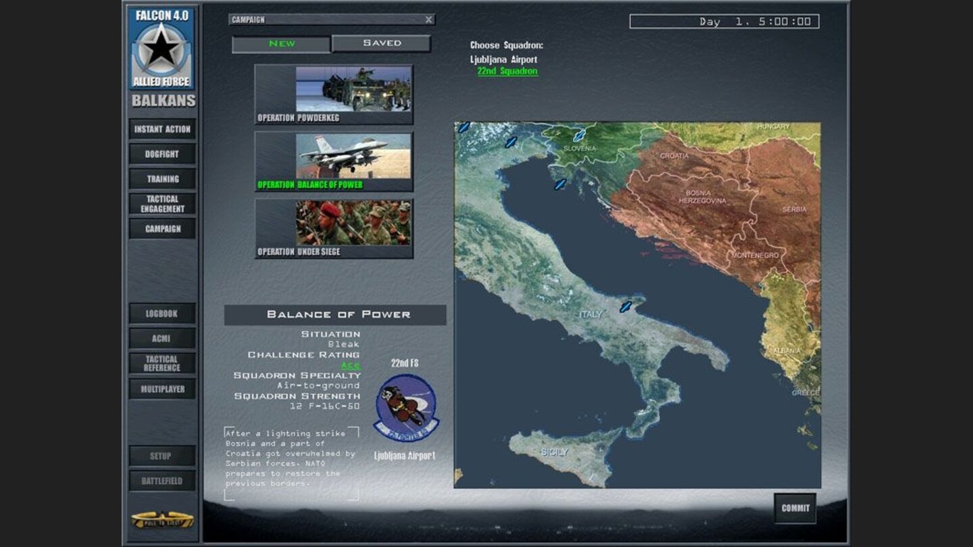
Task: Select the airbase marker inside Slovenia
Action: pos(578,135)
